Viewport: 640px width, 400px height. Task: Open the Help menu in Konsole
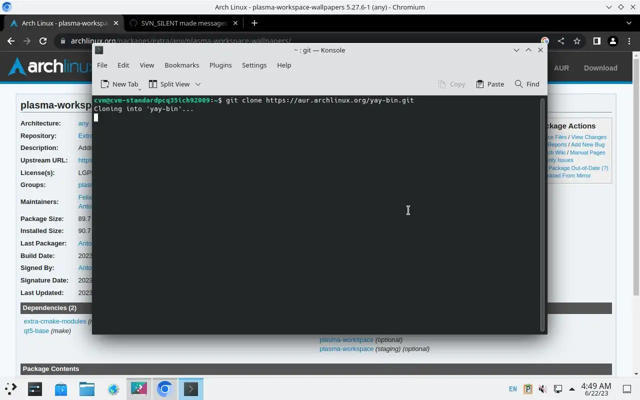(x=284, y=65)
